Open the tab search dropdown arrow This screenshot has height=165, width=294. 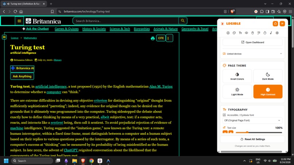tap(265, 4)
